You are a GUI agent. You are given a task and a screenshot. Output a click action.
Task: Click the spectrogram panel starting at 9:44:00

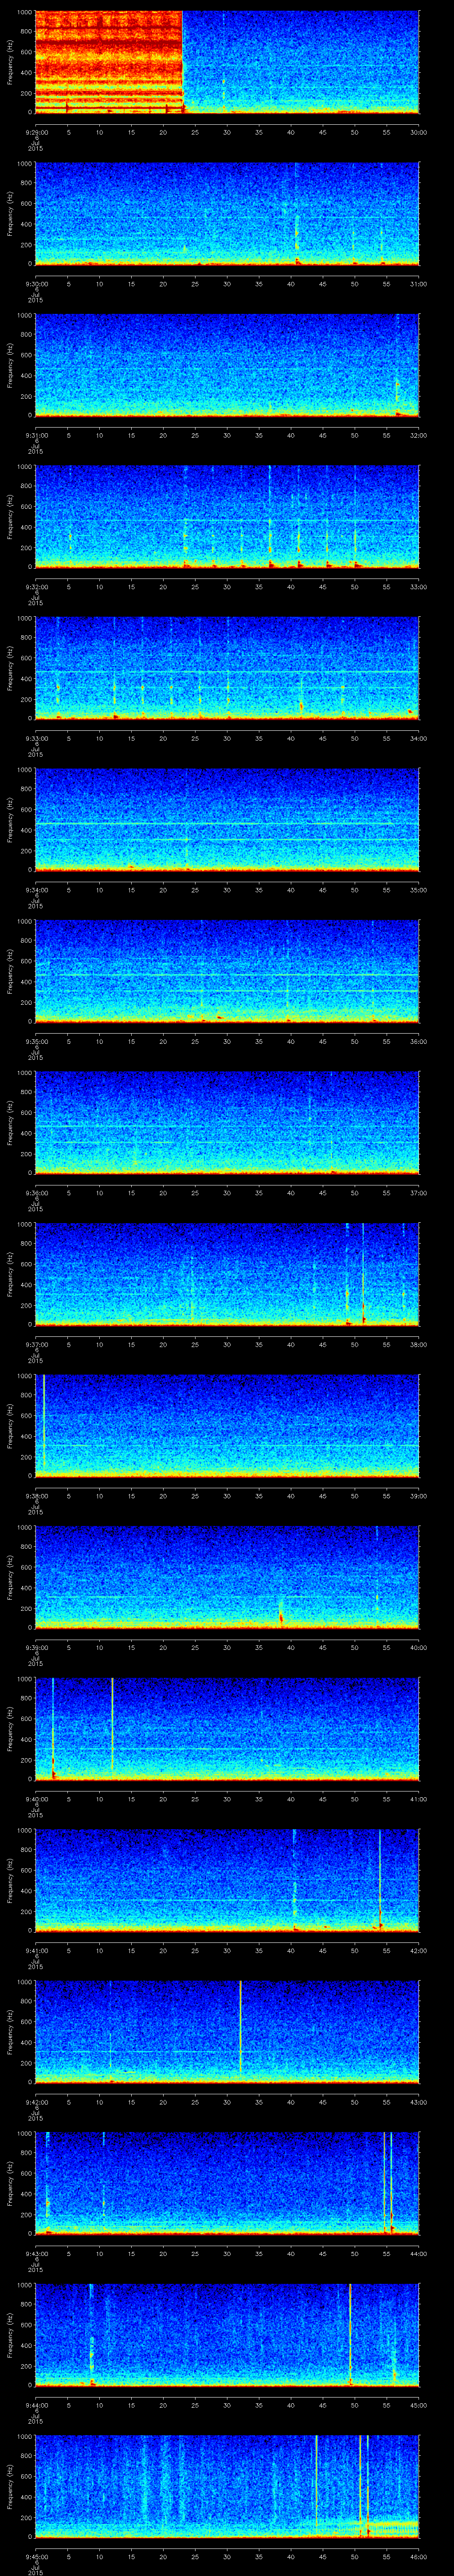pyautogui.click(x=227, y=2334)
